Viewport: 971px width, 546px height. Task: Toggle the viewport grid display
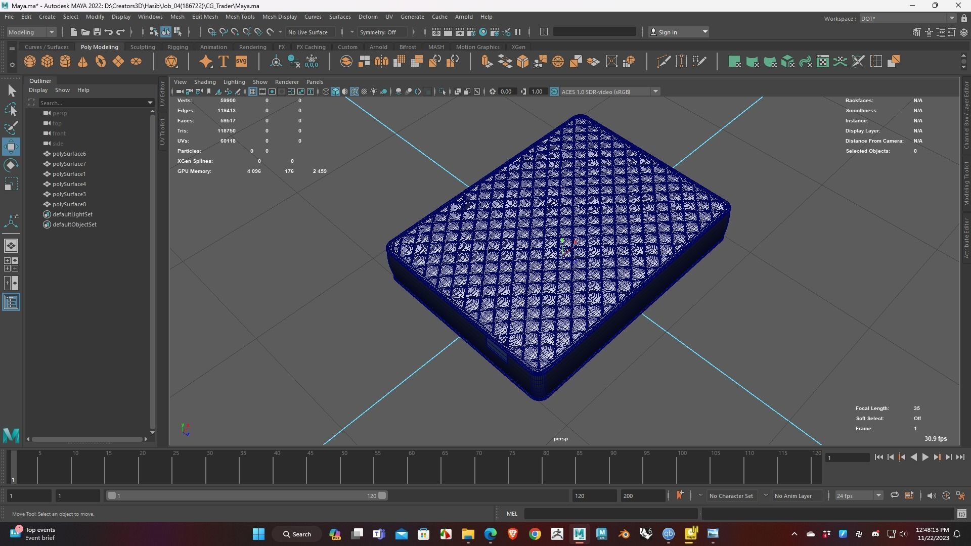pos(252,92)
